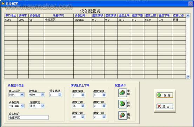Open the 波特率 9600 dropdown
Screen dimensions: 194x127
[42, 95]
